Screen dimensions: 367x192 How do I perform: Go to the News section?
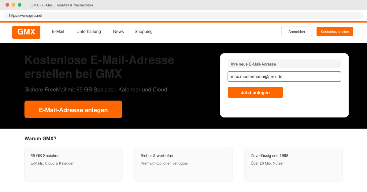118,31
